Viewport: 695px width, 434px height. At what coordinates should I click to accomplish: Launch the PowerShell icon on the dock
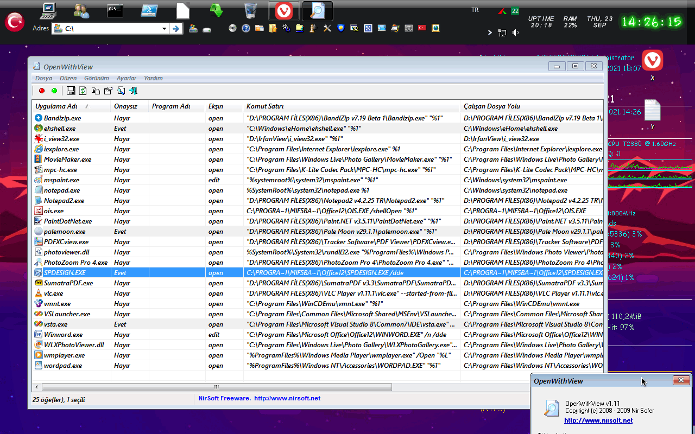149,10
